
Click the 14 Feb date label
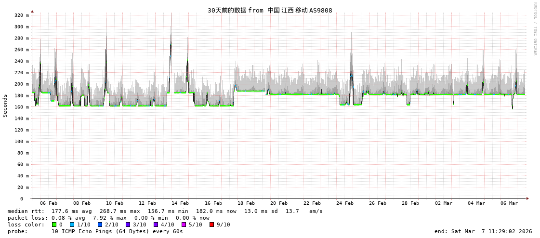pos(180,203)
